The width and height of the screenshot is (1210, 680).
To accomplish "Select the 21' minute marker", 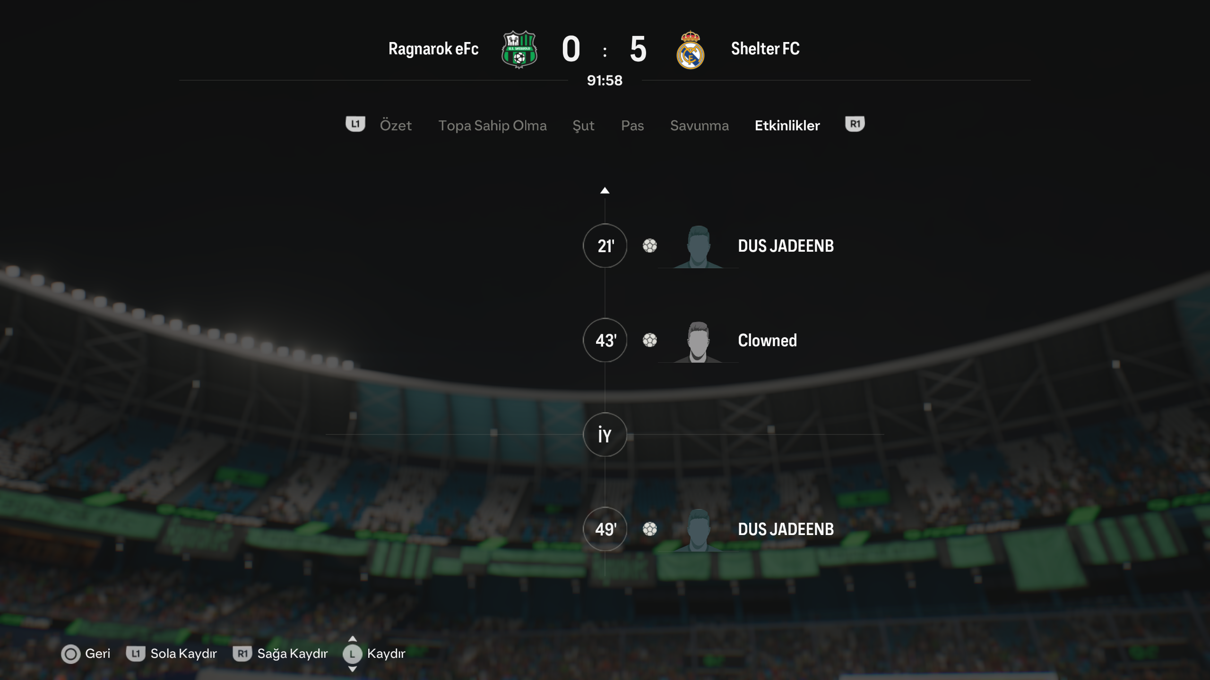I will click(x=605, y=246).
